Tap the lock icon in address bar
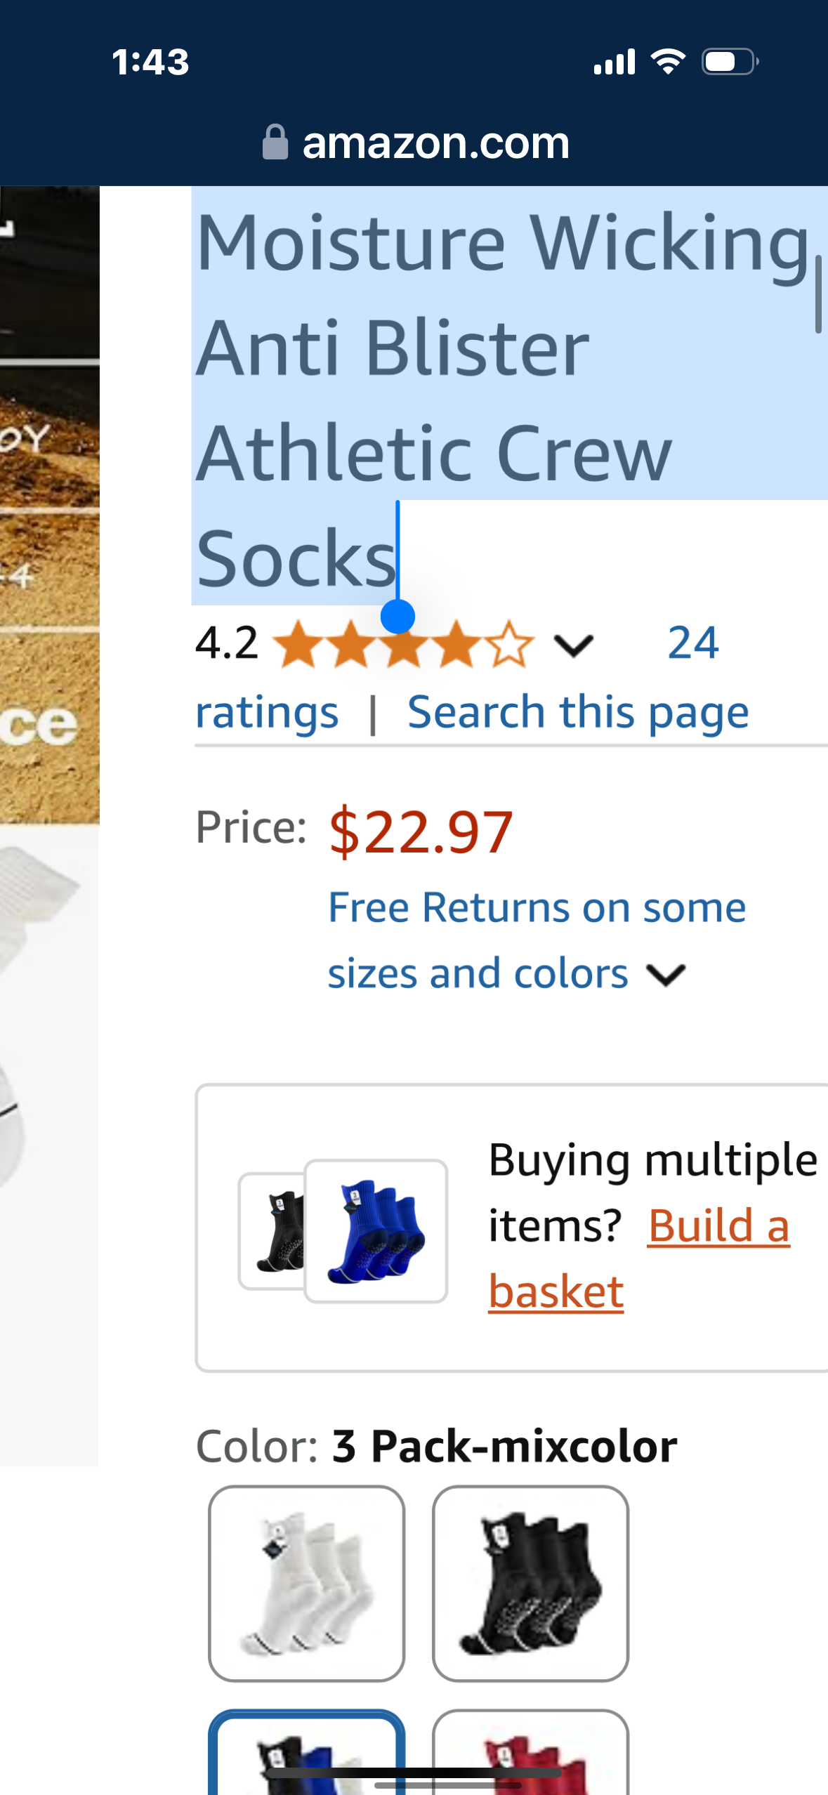The height and width of the screenshot is (1795, 828). [275, 143]
